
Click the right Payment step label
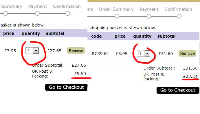(x=149, y=9)
